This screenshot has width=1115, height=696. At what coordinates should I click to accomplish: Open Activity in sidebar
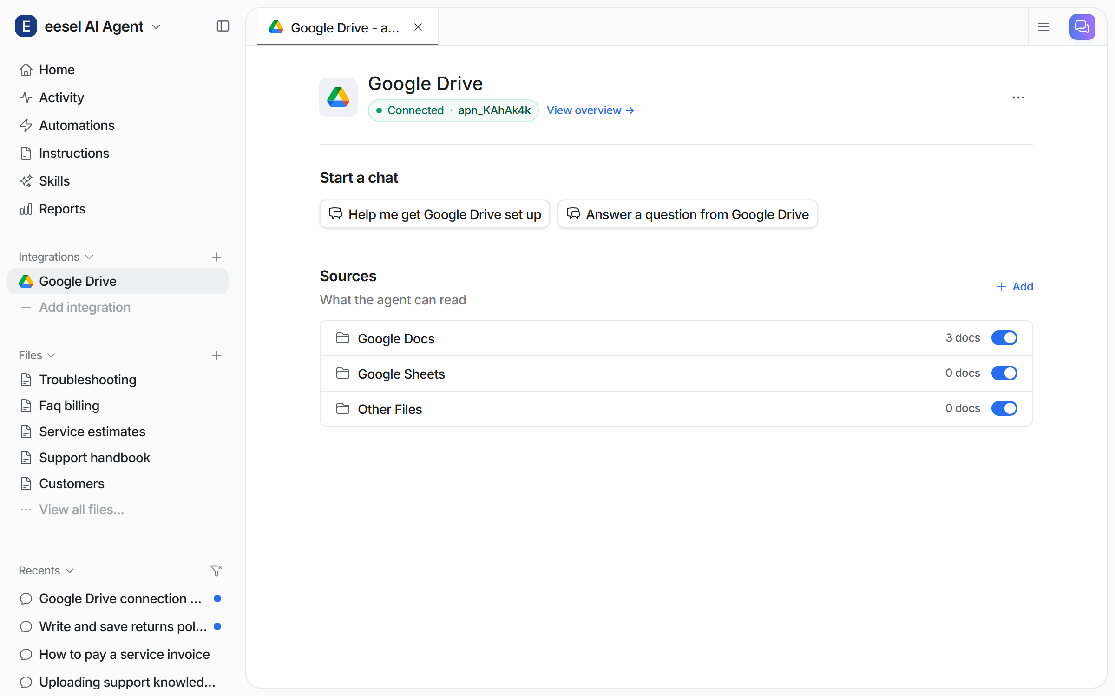118,97
